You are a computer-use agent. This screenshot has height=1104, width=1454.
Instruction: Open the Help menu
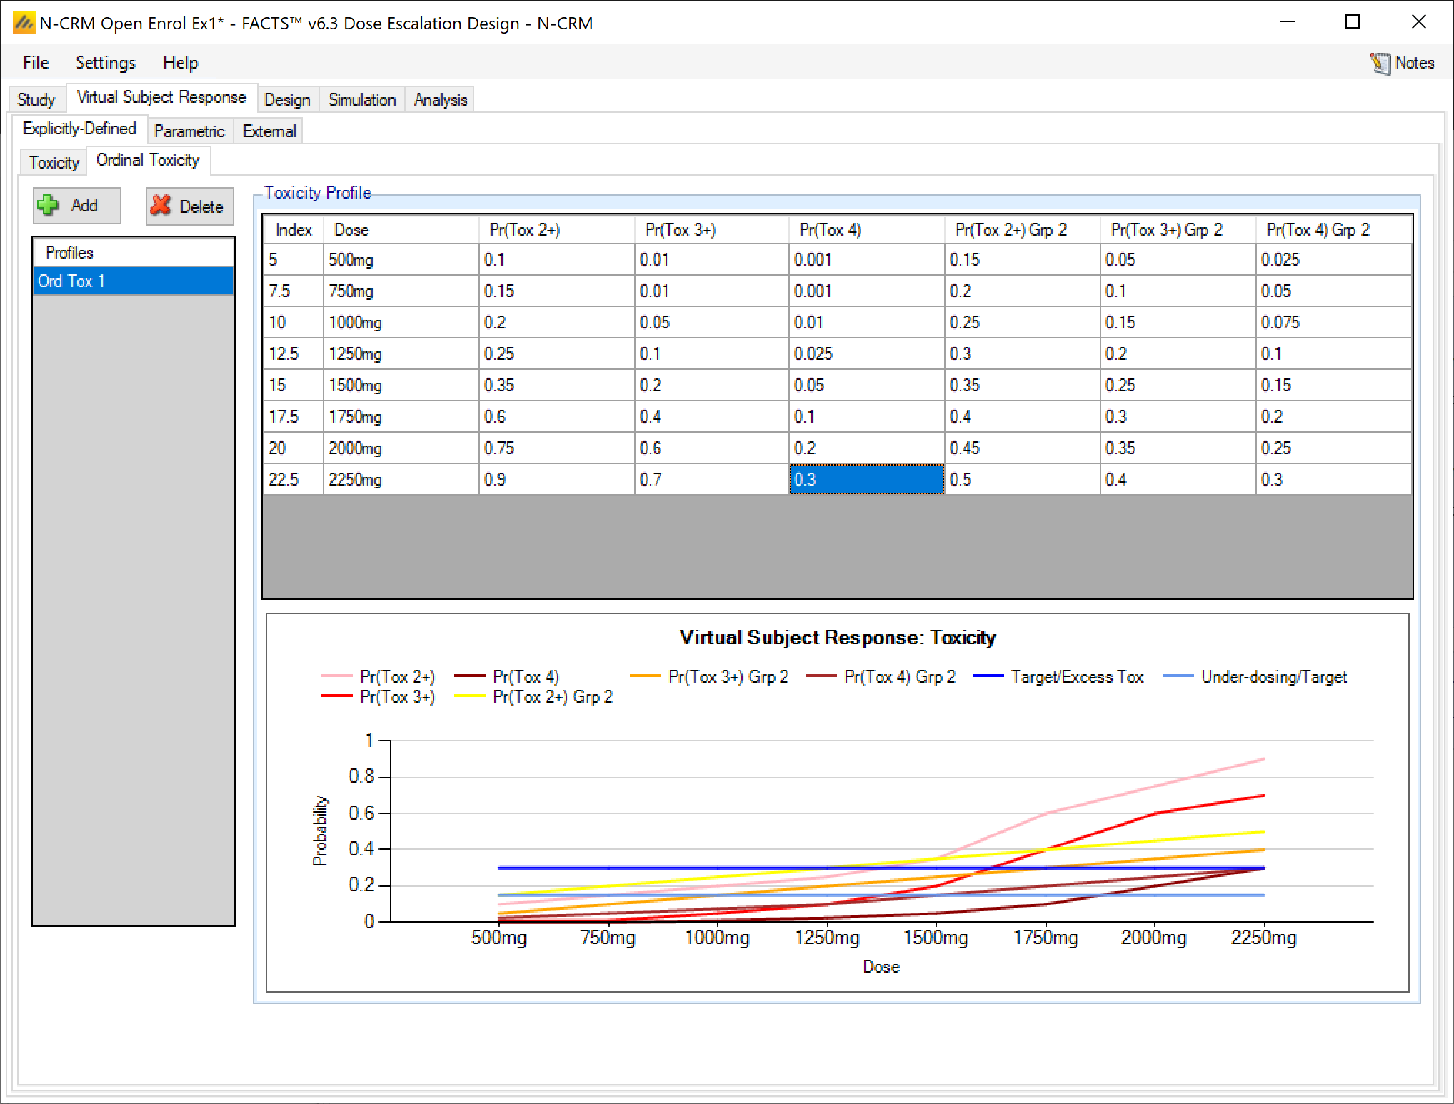pos(180,63)
